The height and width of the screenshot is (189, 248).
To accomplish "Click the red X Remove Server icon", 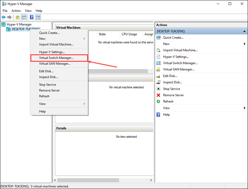I will pyautogui.click(x=158, y=95).
